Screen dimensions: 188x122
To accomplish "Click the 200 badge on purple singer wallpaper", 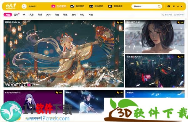I will pos(59,92).
